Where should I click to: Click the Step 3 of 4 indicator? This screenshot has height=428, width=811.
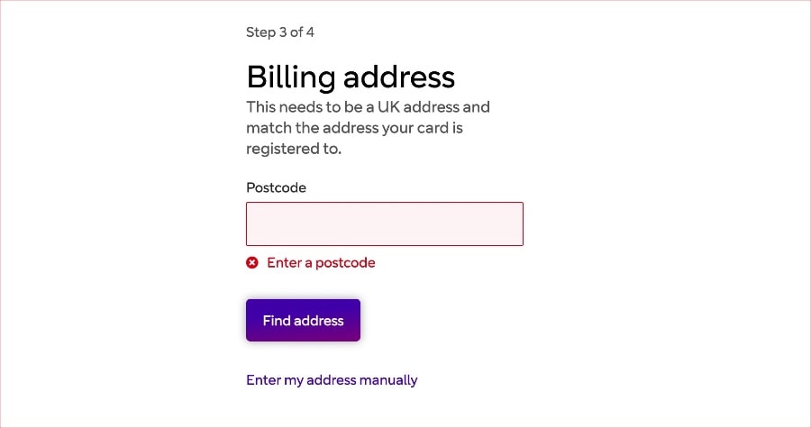coord(280,32)
